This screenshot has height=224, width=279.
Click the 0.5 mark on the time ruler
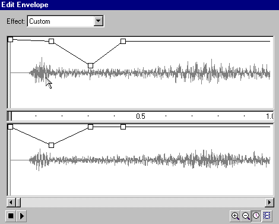coord(141,116)
